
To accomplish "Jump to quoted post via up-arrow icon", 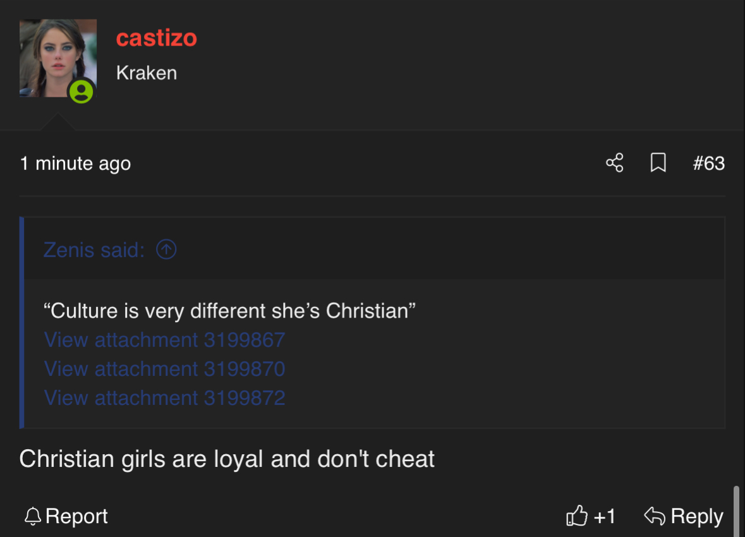I will click(166, 250).
